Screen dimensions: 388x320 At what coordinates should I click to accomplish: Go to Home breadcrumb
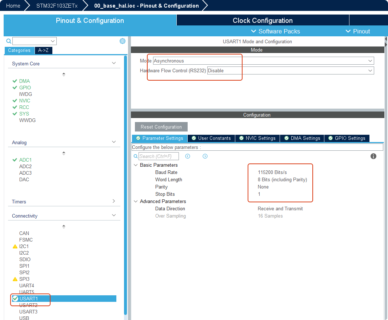pyautogui.click(x=13, y=6)
